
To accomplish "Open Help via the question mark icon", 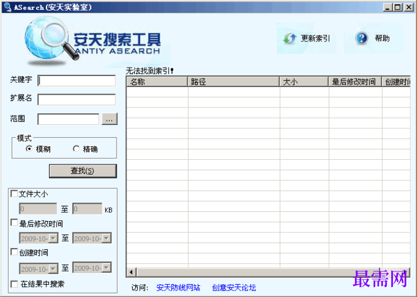I will (361, 39).
